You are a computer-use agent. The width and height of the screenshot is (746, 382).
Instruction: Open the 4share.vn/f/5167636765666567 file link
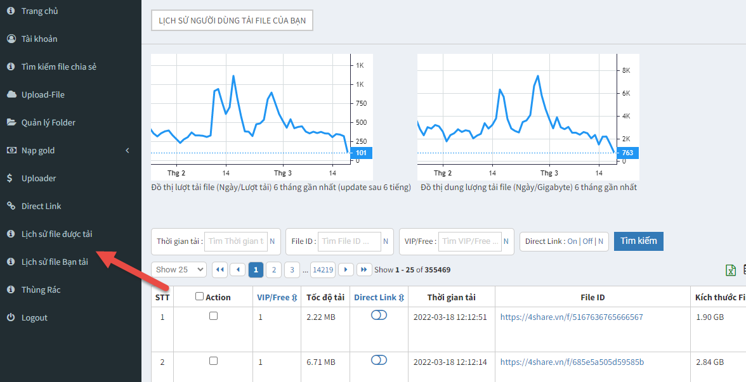point(571,317)
